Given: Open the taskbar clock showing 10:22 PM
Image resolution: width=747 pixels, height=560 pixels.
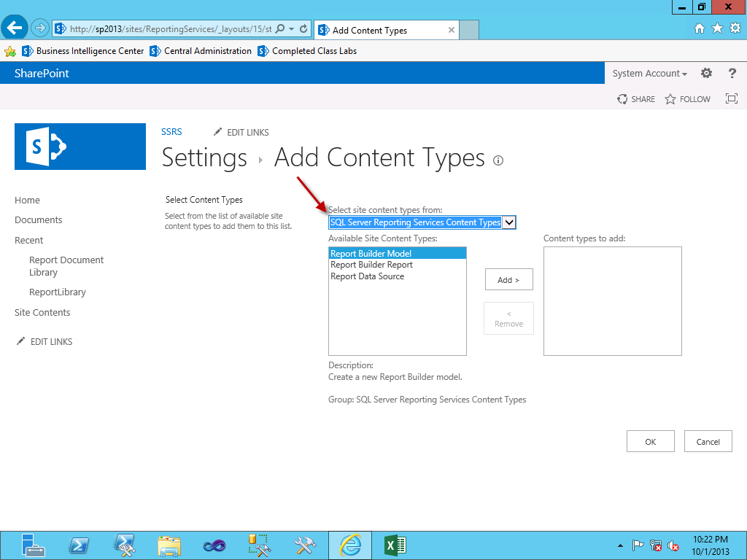Looking at the screenshot, I should 711,545.
